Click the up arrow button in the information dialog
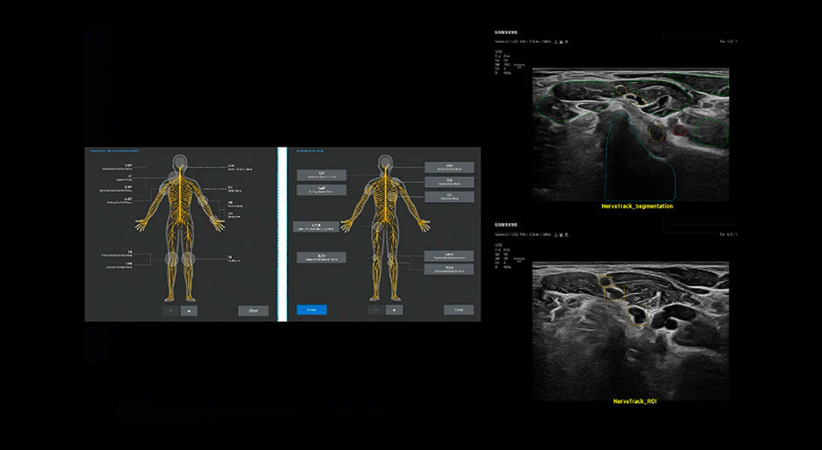The height and width of the screenshot is (450, 822). (x=189, y=311)
